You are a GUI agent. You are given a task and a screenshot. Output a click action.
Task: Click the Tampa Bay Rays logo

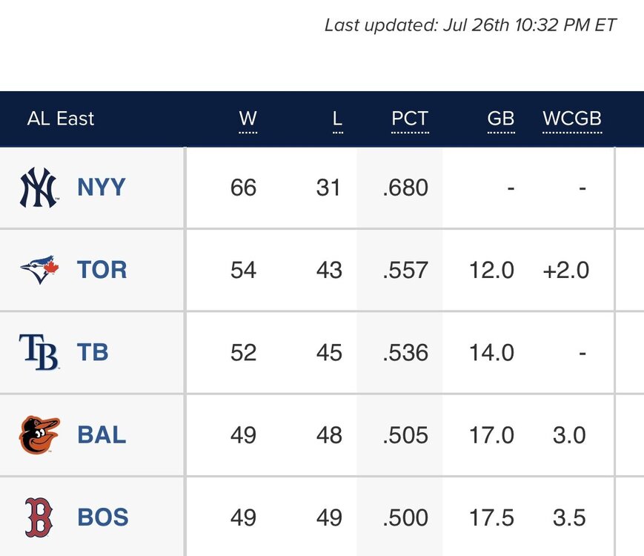[x=39, y=352]
